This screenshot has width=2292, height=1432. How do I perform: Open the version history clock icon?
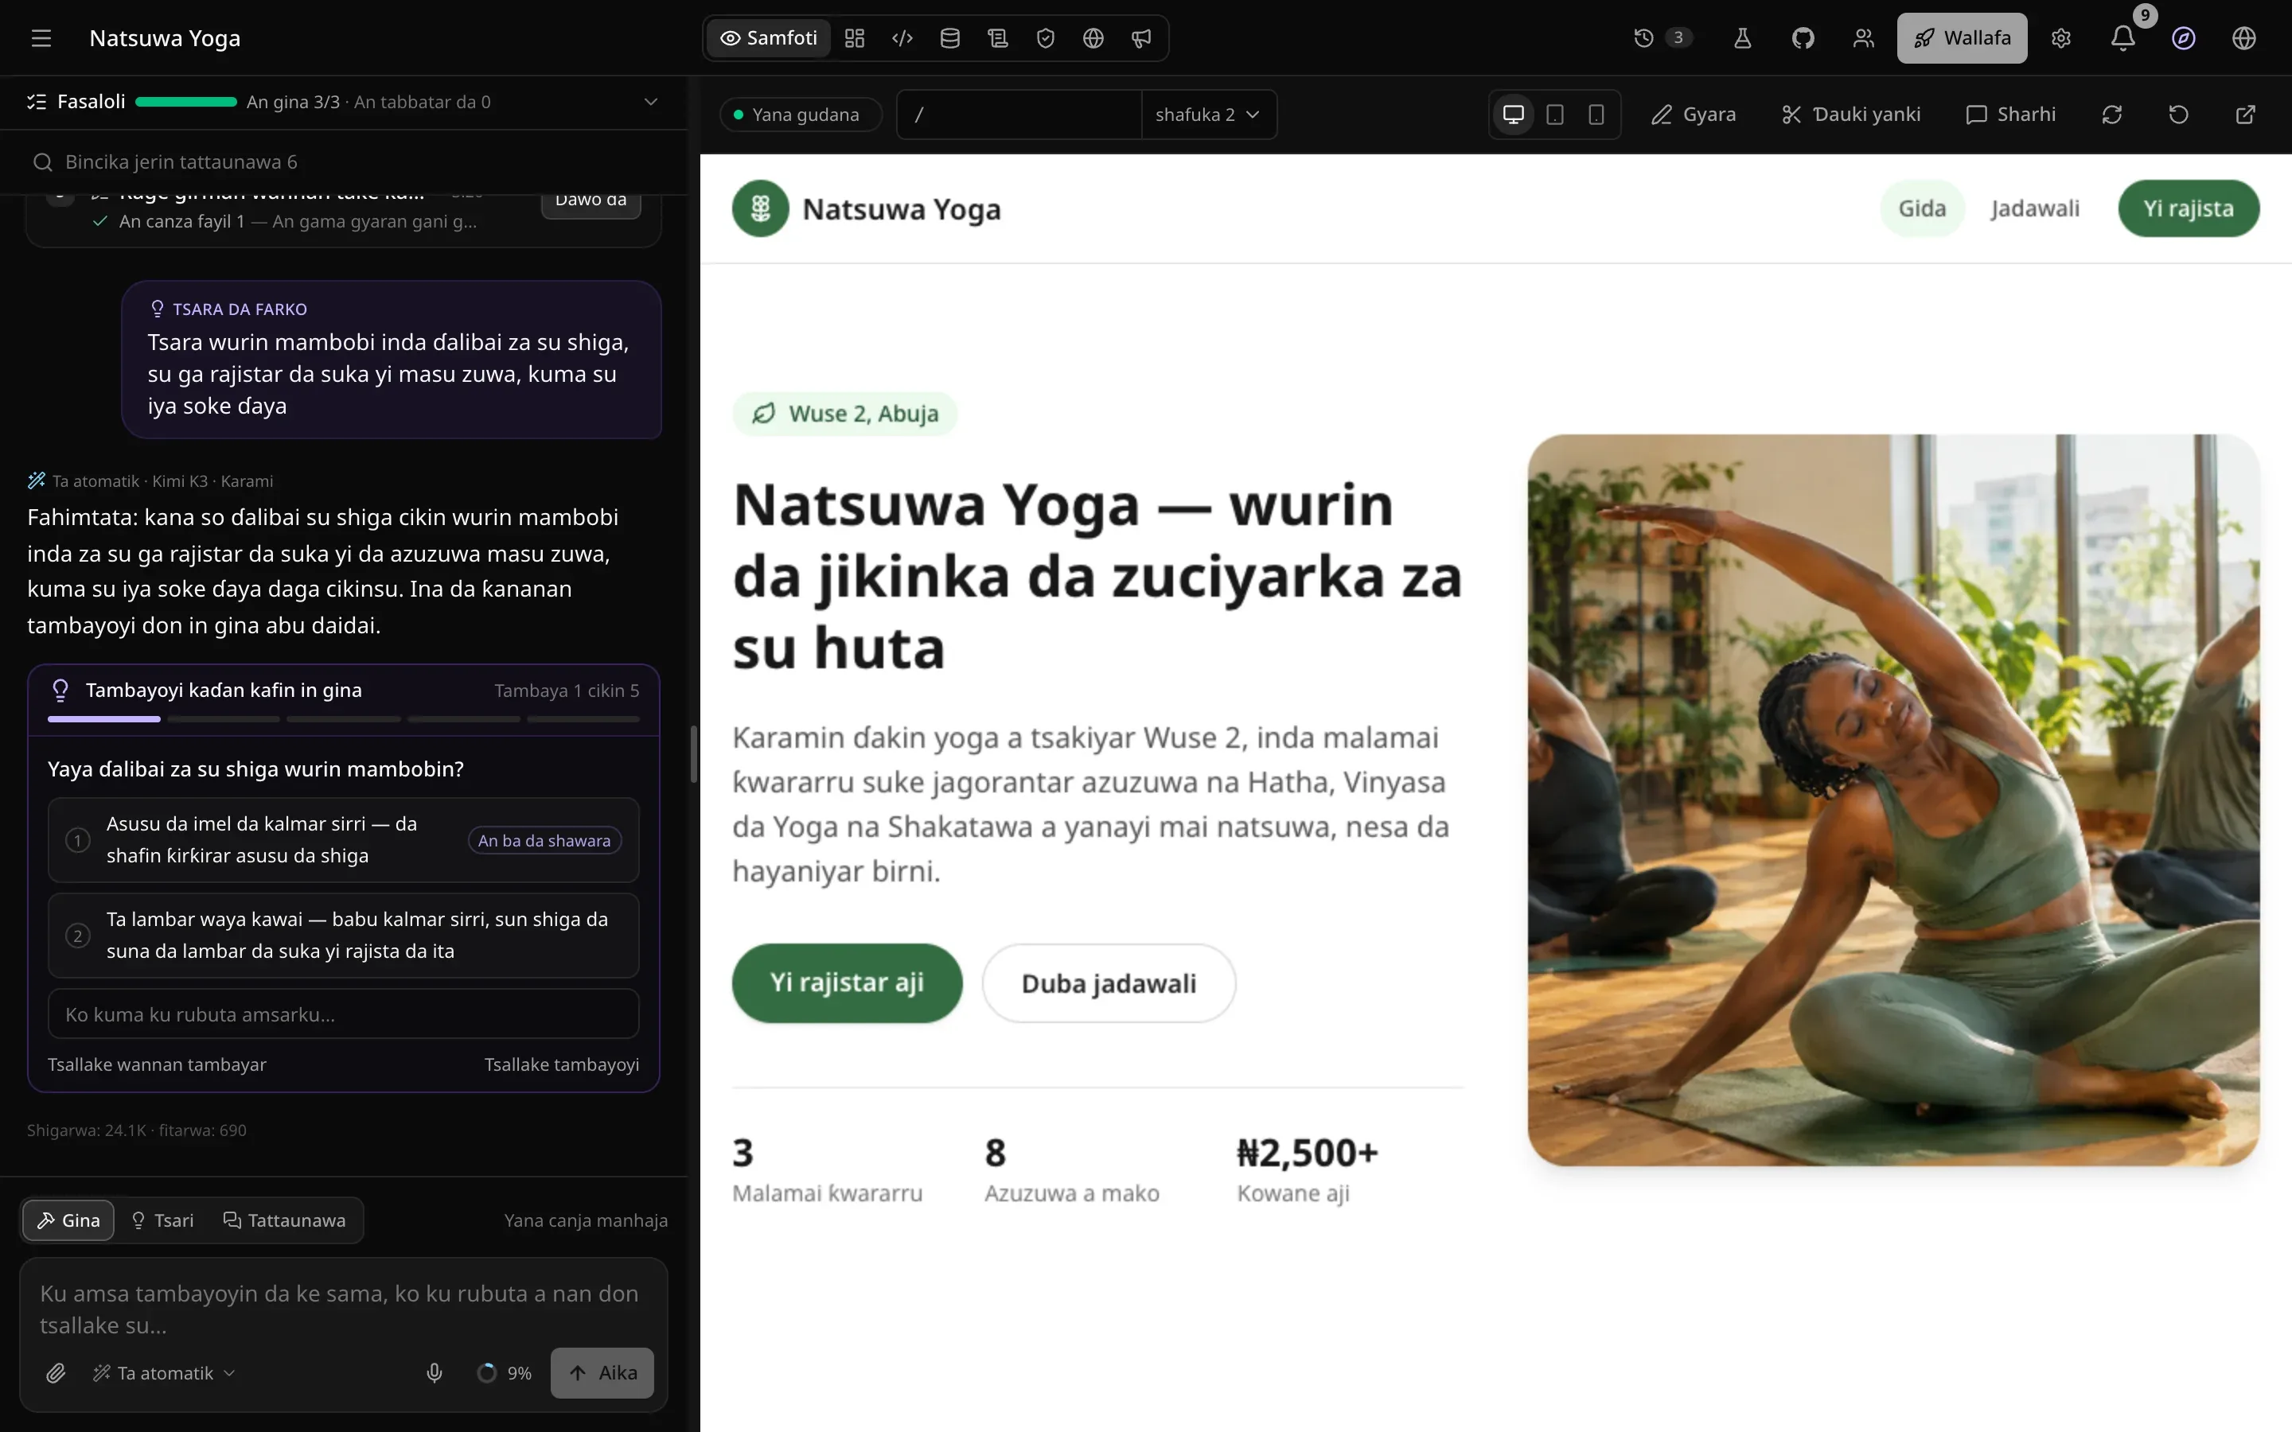pos(1644,38)
